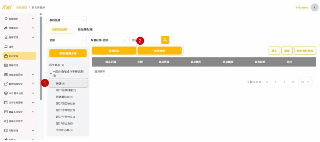Click the POS 基本功能 gear icon

pos(6,93)
